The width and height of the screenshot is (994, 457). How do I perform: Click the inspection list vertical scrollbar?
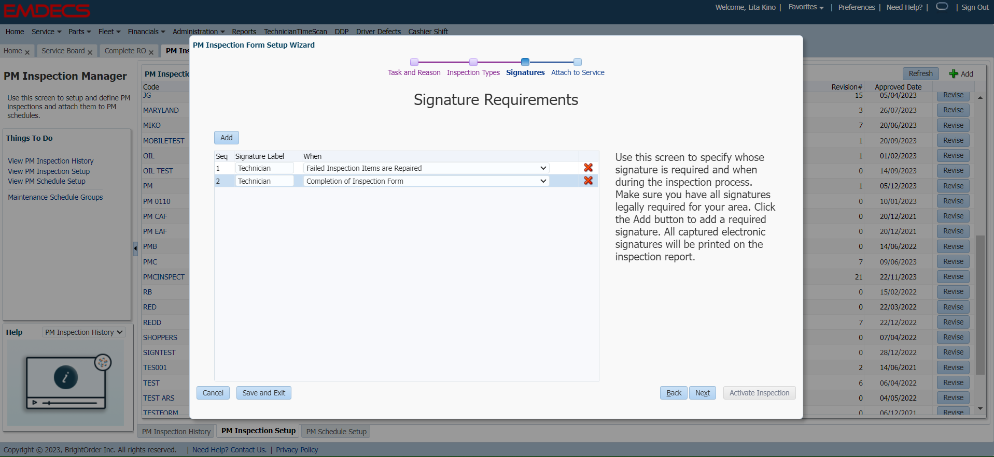(x=979, y=304)
